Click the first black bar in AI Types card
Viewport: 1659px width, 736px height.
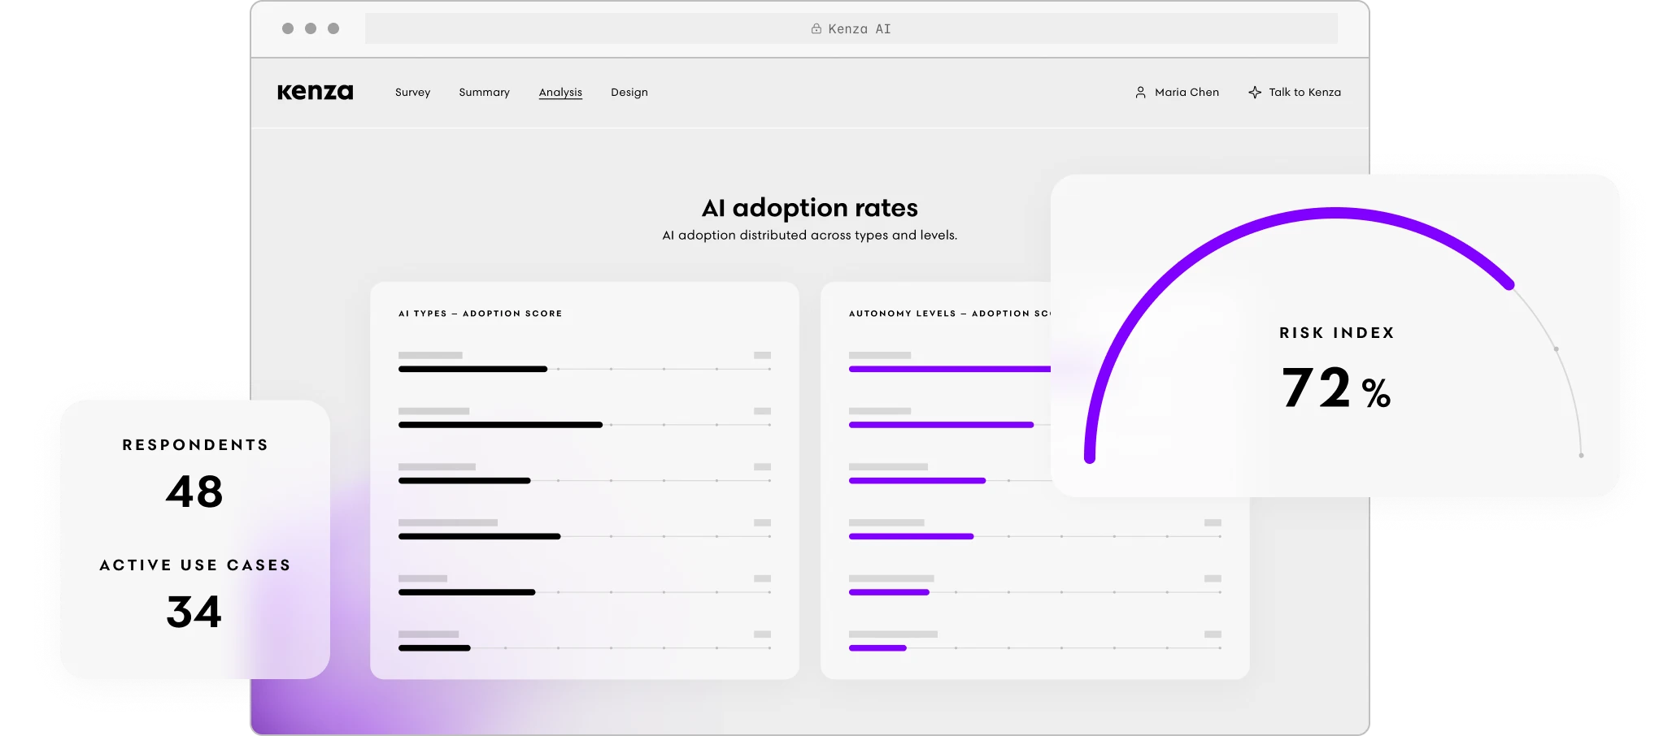(x=472, y=369)
